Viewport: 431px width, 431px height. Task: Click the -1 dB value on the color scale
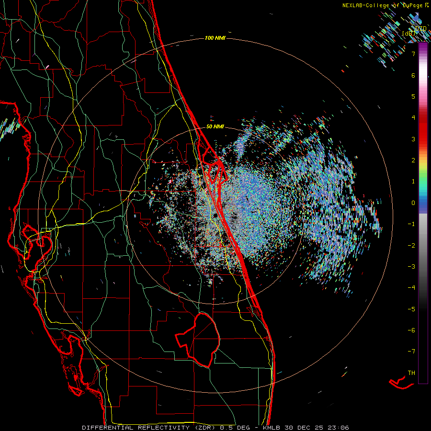[411, 224]
